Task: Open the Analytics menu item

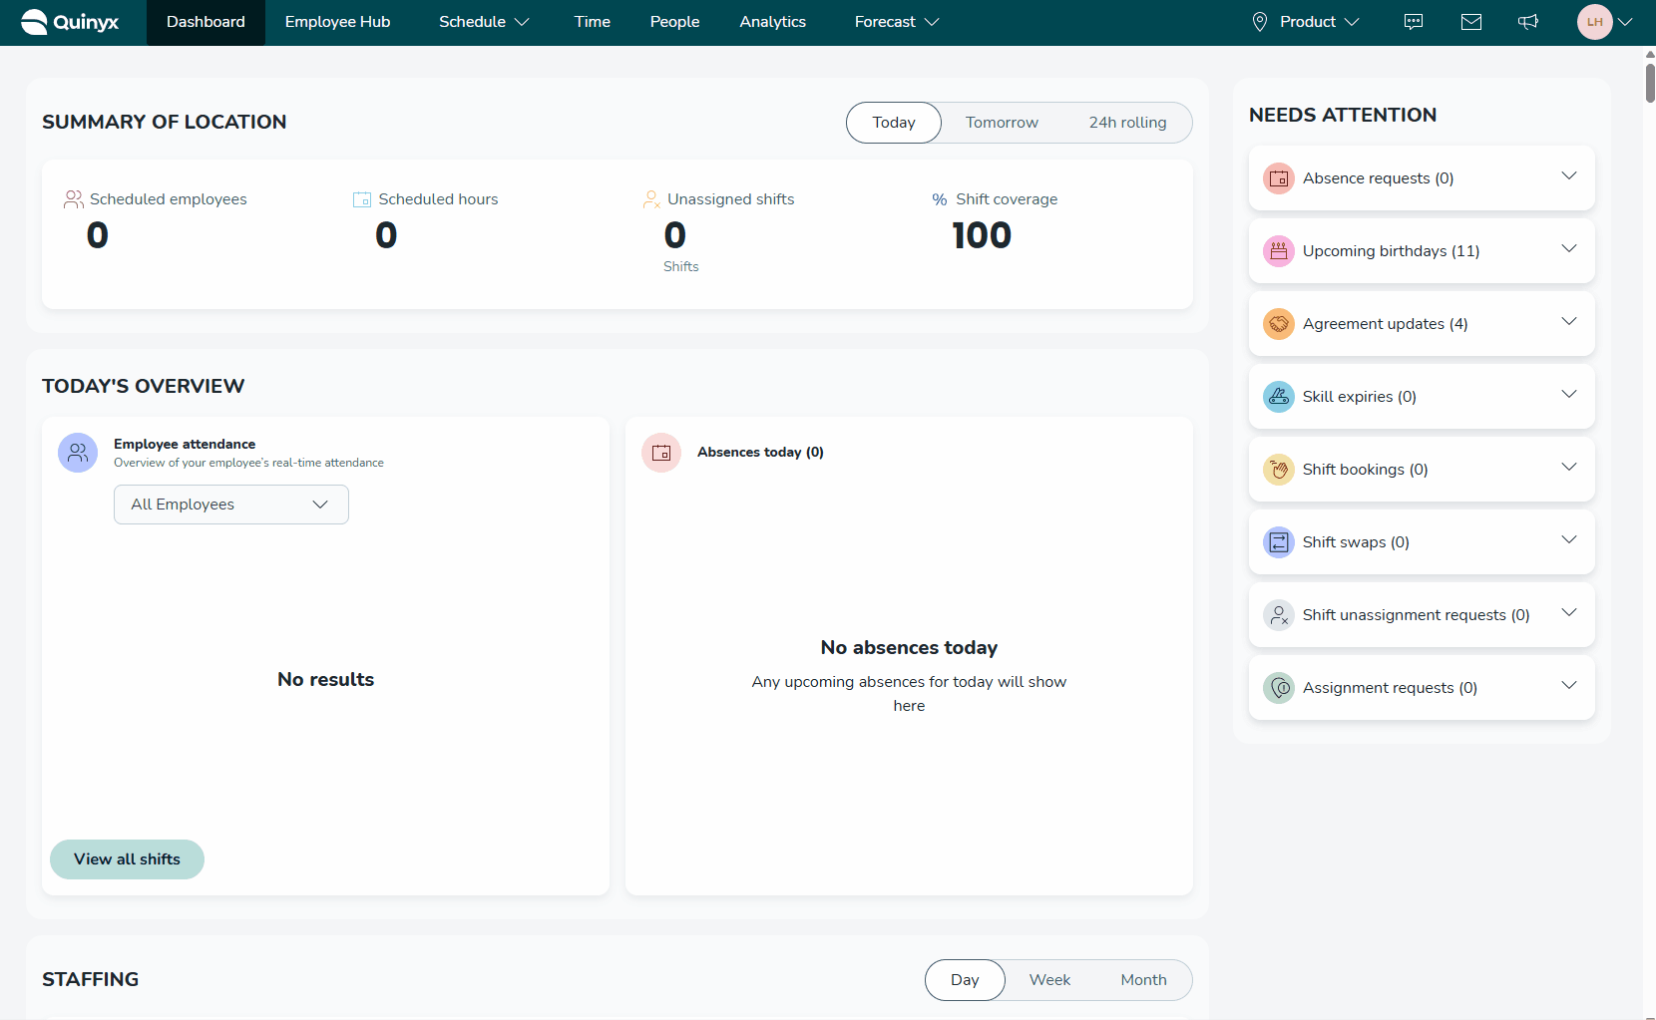Action: [772, 22]
